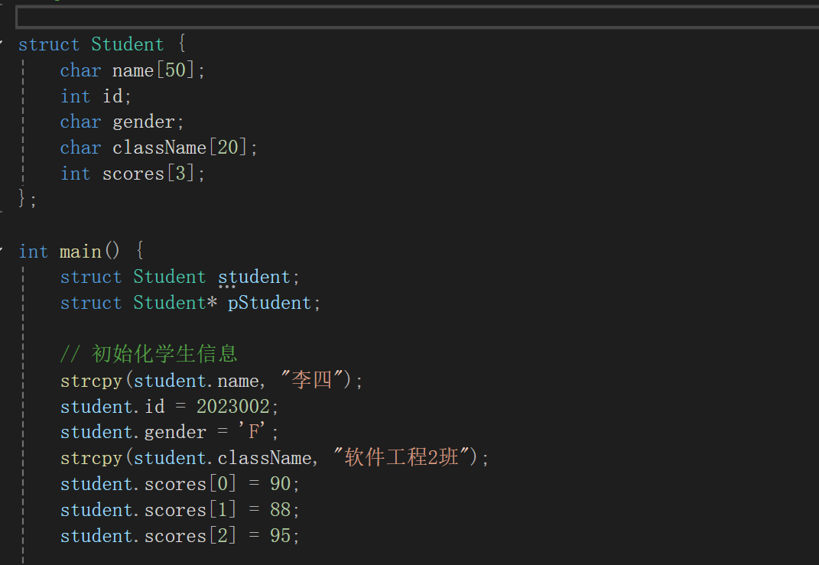The image size is (819, 565).
Task: Click the main function name
Action: pyautogui.click(x=80, y=252)
